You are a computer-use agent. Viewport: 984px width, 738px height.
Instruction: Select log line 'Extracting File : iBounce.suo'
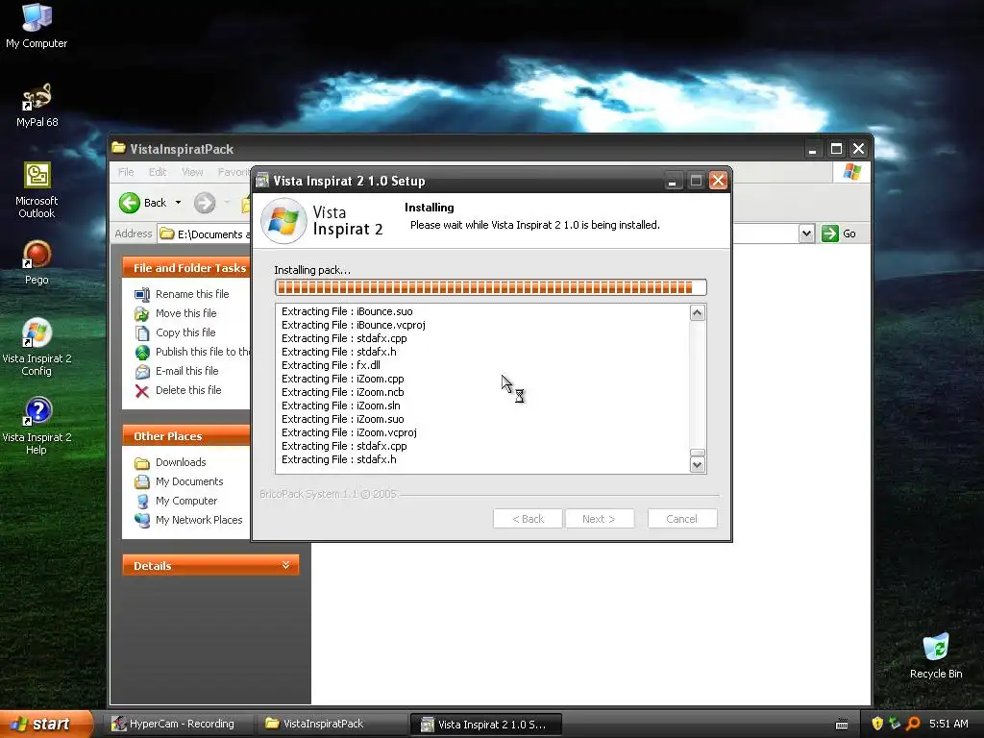(347, 311)
